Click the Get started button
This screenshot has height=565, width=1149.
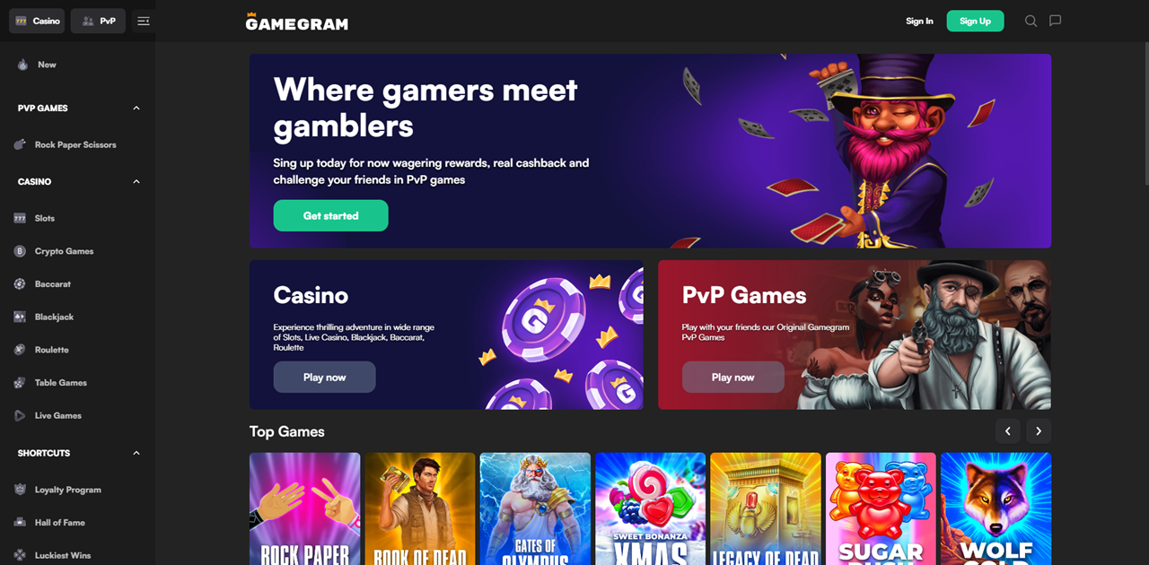[330, 215]
